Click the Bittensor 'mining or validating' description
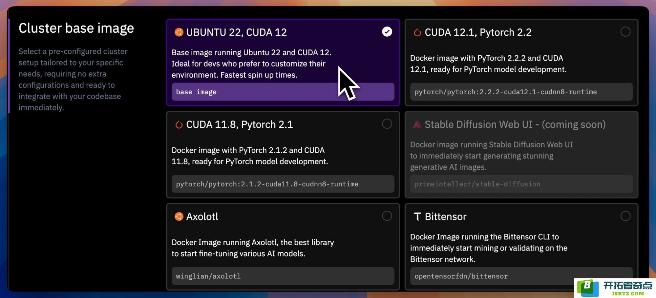The height and width of the screenshot is (298, 656). click(x=489, y=248)
